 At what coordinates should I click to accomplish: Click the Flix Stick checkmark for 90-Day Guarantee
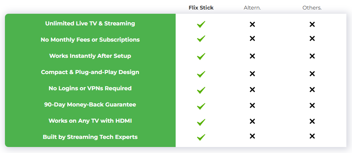tap(201, 106)
